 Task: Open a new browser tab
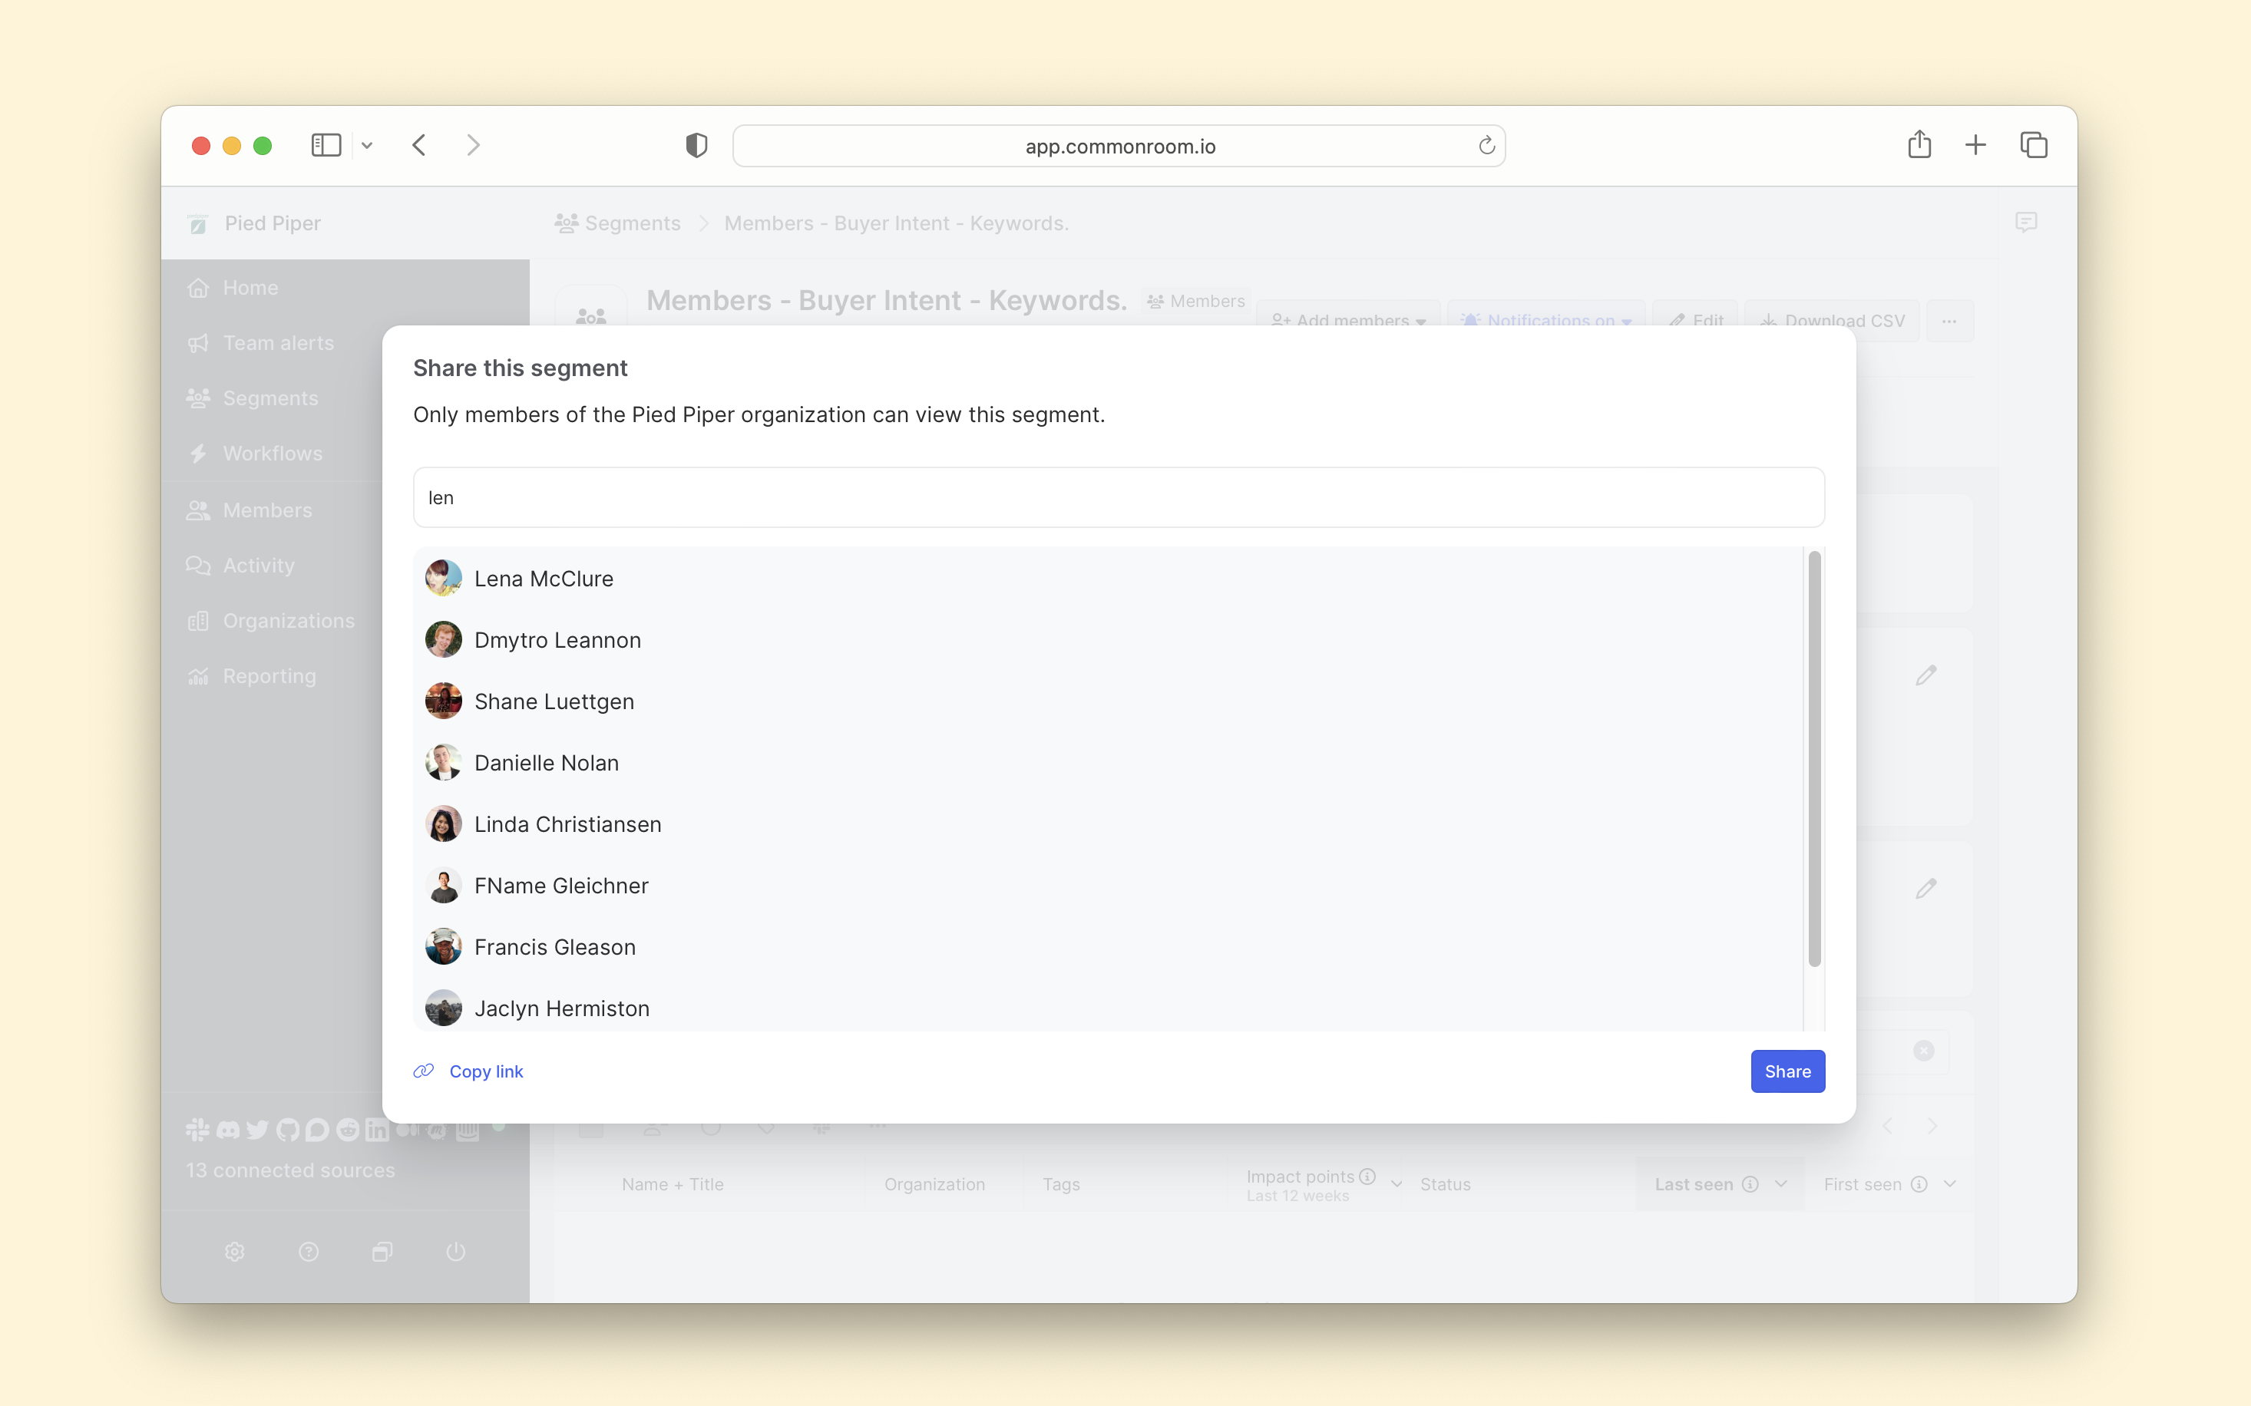pyautogui.click(x=1975, y=145)
